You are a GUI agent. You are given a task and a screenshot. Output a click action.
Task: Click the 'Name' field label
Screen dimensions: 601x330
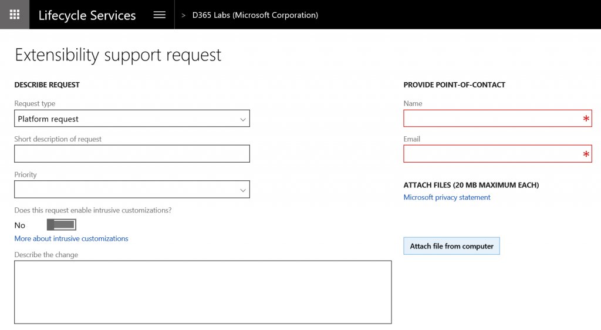click(413, 103)
